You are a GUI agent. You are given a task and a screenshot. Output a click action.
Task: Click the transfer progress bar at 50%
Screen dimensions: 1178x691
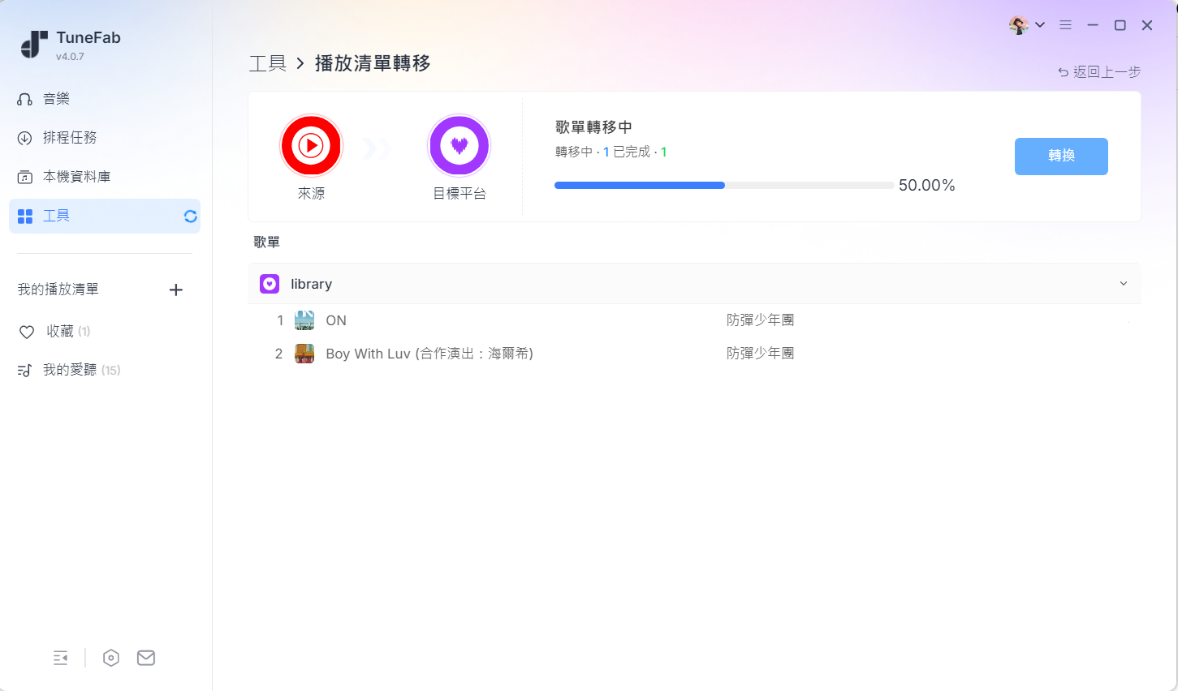(723, 185)
